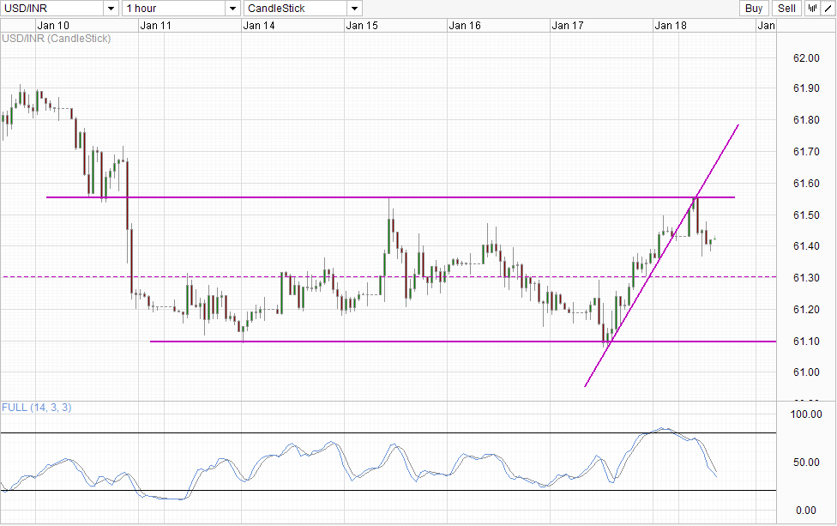837x526 pixels.
Task: Click the Sell button
Action: (786, 8)
